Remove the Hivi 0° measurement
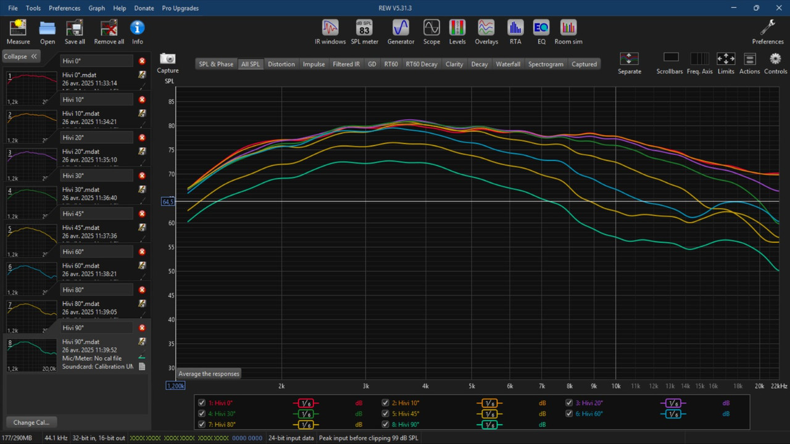Viewport: 790px width, 444px height. coord(142,61)
